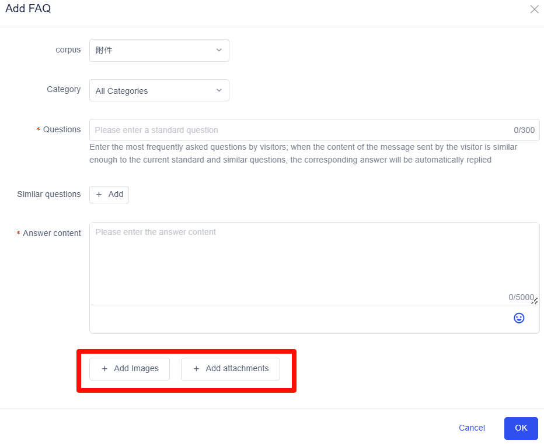Click the required "Answer content" label

point(52,234)
